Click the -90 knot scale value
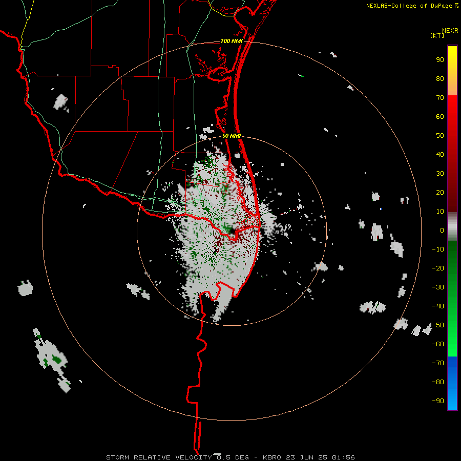The image size is (461, 461). coord(438,401)
